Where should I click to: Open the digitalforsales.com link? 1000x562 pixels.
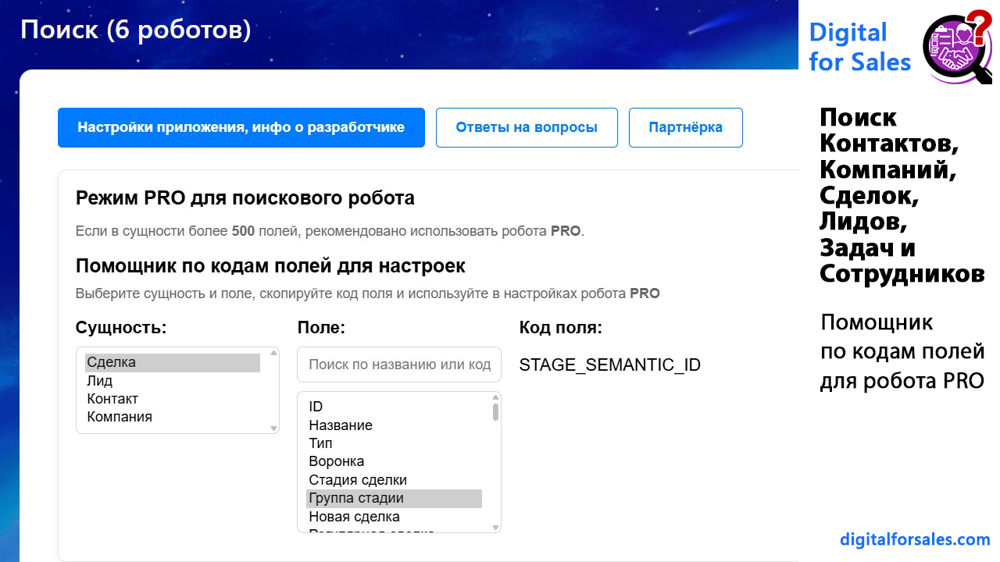pyautogui.click(x=915, y=539)
